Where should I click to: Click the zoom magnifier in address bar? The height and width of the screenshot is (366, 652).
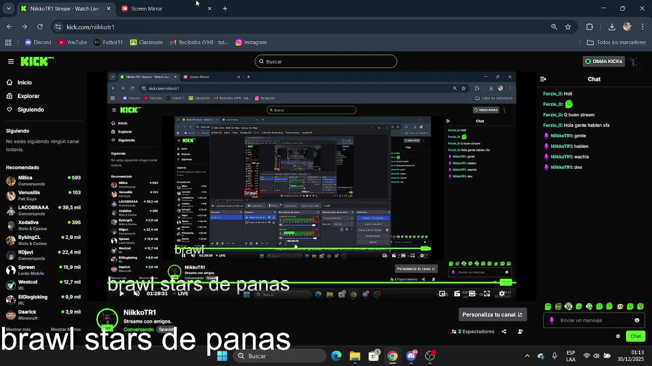click(554, 27)
